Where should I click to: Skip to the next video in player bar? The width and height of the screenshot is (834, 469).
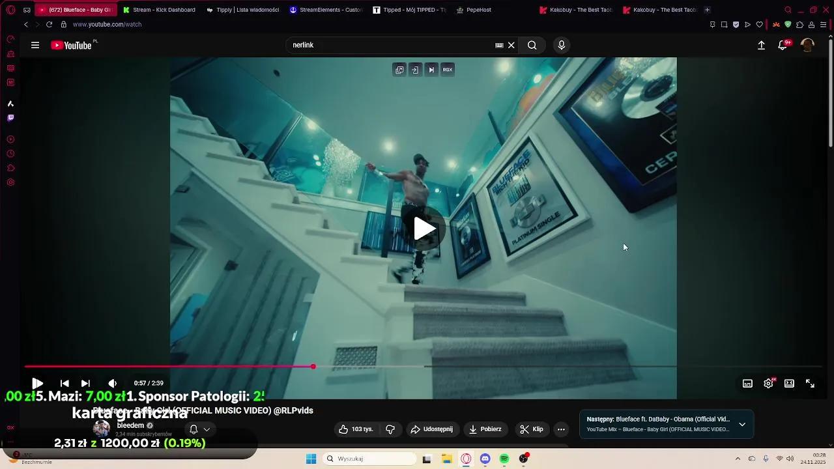coord(85,383)
